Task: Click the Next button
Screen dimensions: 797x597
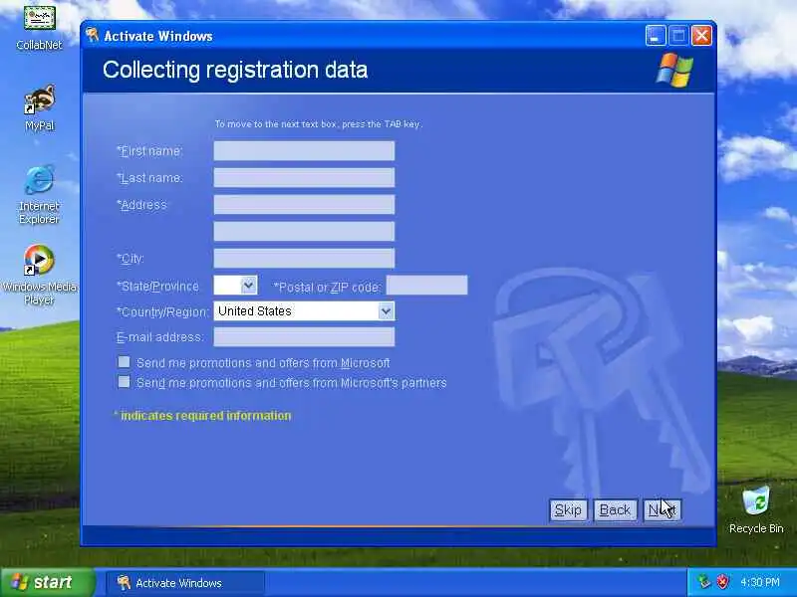Action: [662, 510]
